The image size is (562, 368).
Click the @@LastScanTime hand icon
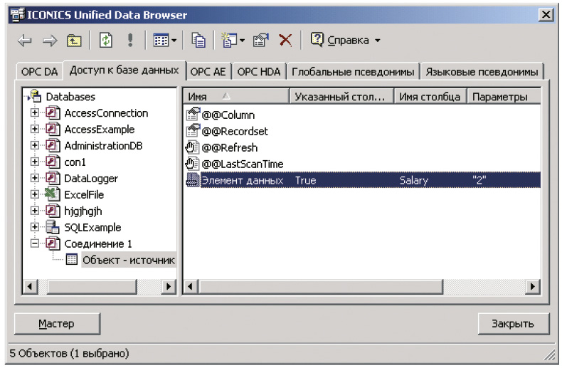[x=192, y=164]
